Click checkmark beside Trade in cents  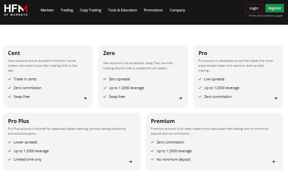[x=9, y=79]
